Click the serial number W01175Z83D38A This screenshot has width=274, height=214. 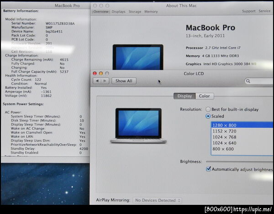point(60,24)
